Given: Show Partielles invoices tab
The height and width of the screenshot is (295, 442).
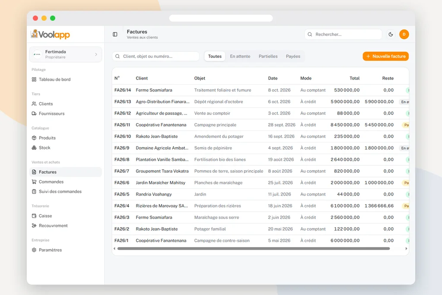Looking at the screenshot, I should (268, 57).
